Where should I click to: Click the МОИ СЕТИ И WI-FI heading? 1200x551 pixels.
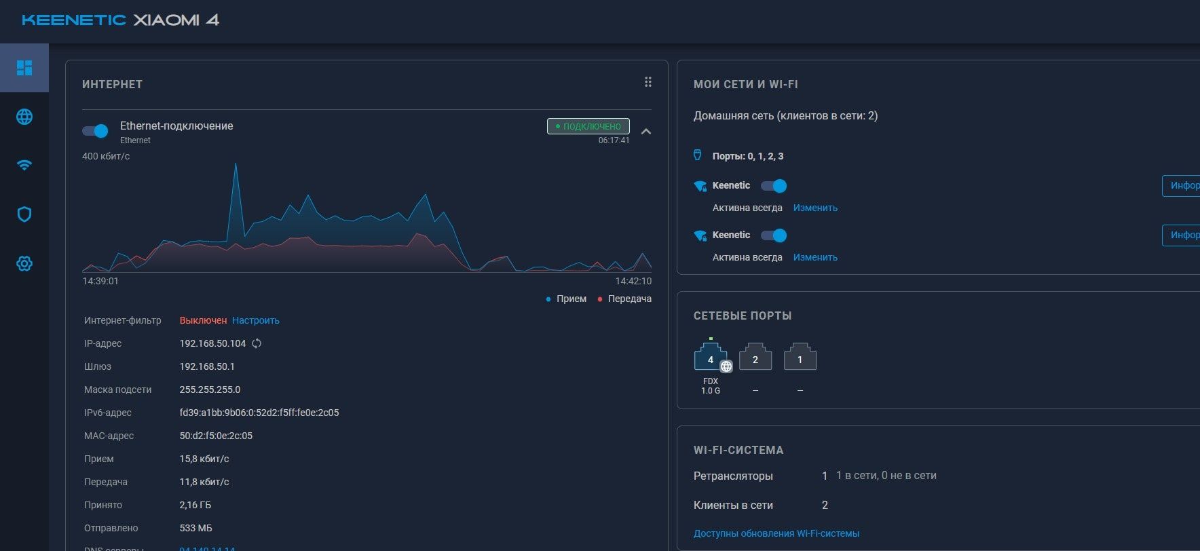746,84
